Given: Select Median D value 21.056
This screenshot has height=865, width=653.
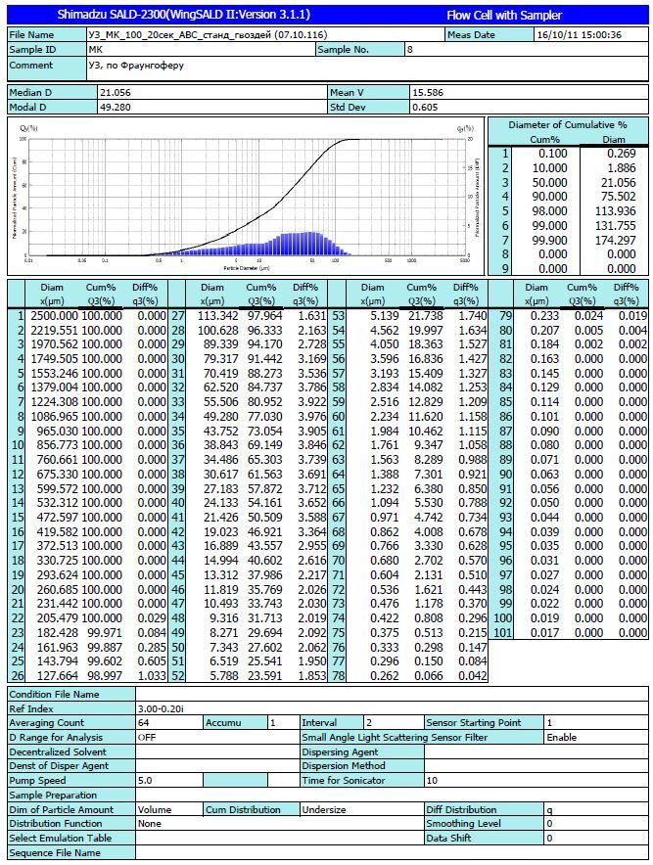Looking at the screenshot, I should coord(115,93).
